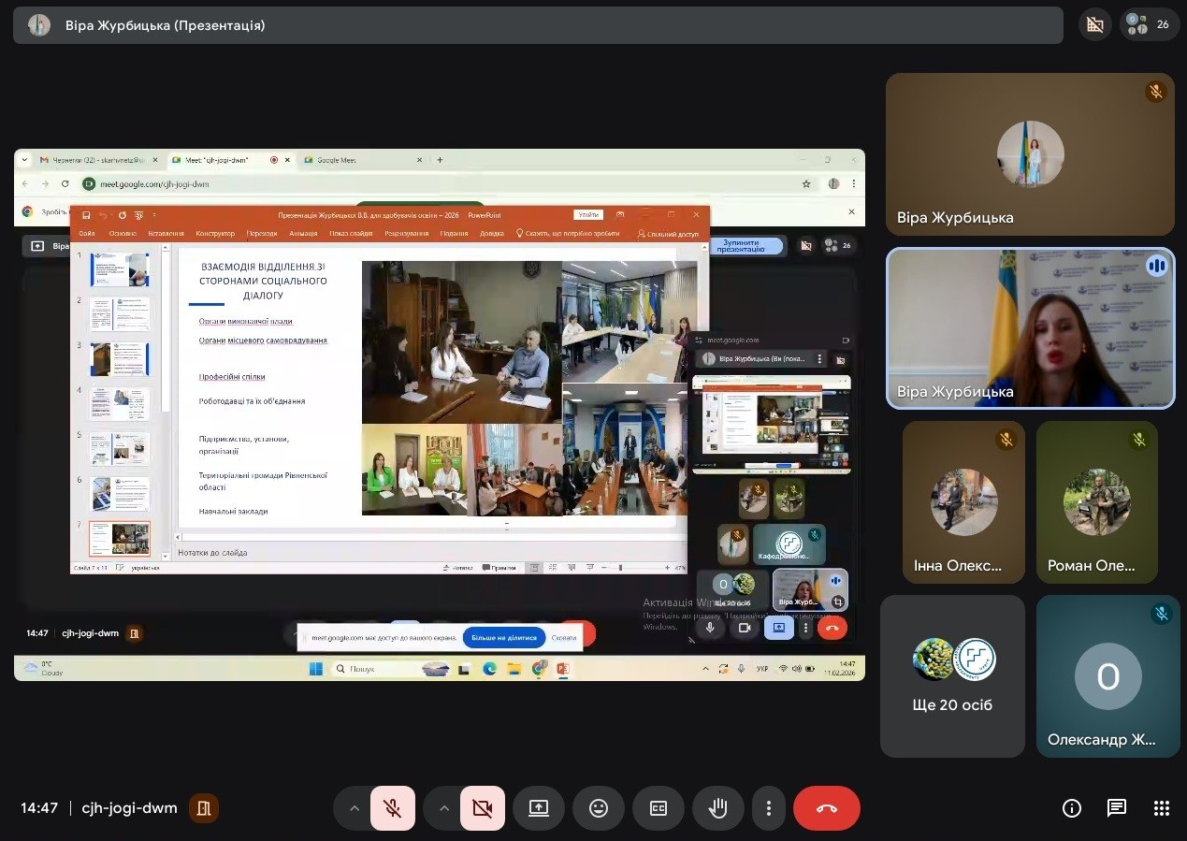Select the Ще 20 осіб participant tile
The width and height of the screenshot is (1187, 841).
[952, 676]
